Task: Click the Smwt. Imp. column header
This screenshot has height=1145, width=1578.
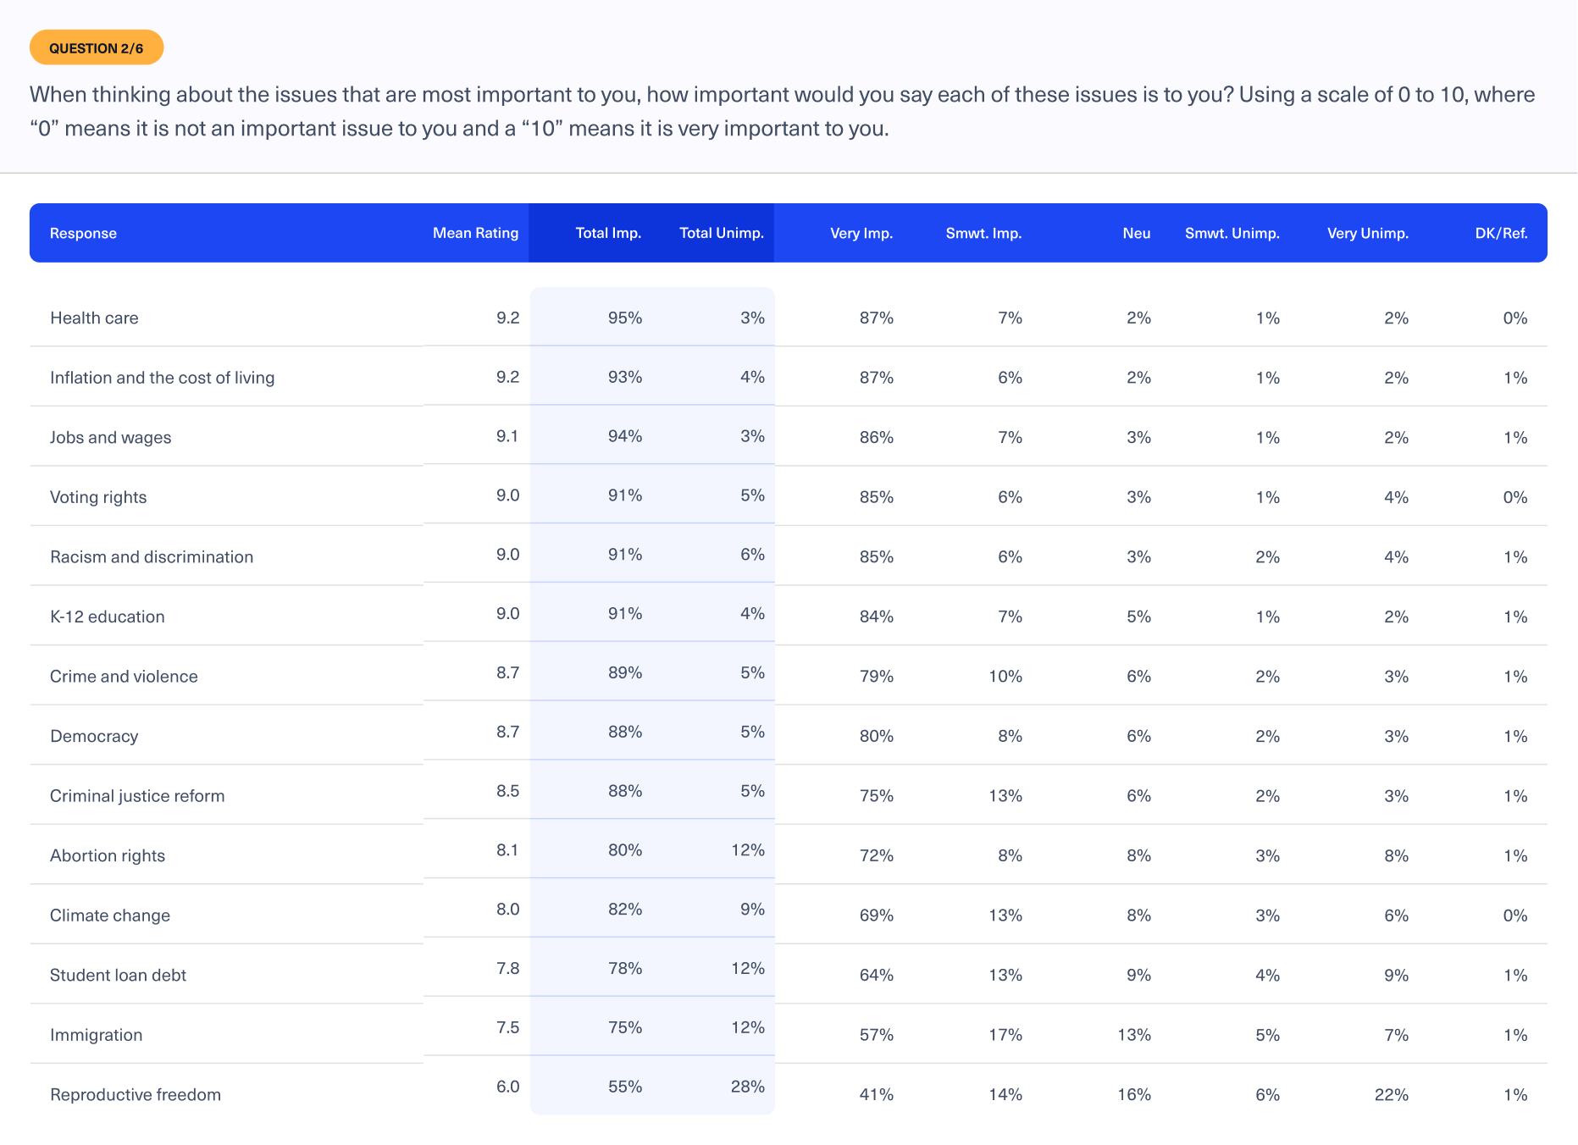Action: (x=983, y=234)
